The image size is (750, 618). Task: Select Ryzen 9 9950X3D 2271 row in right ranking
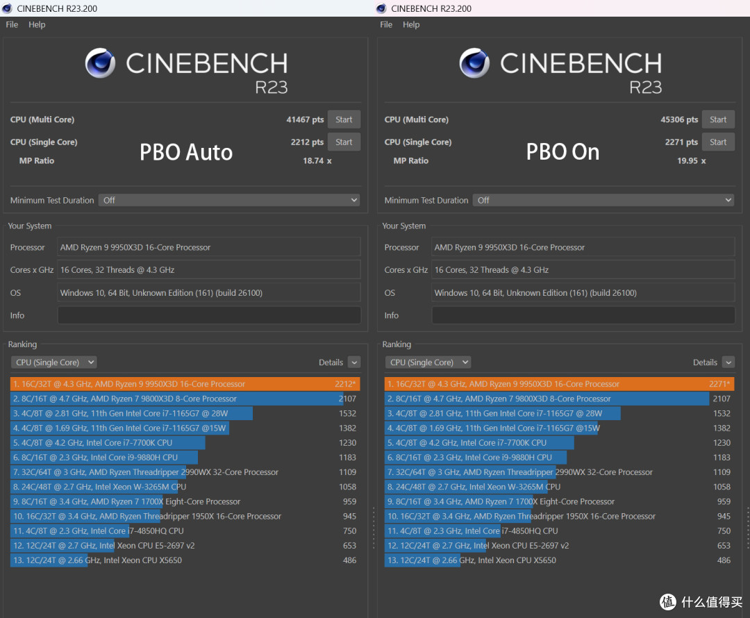tap(559, 384)
